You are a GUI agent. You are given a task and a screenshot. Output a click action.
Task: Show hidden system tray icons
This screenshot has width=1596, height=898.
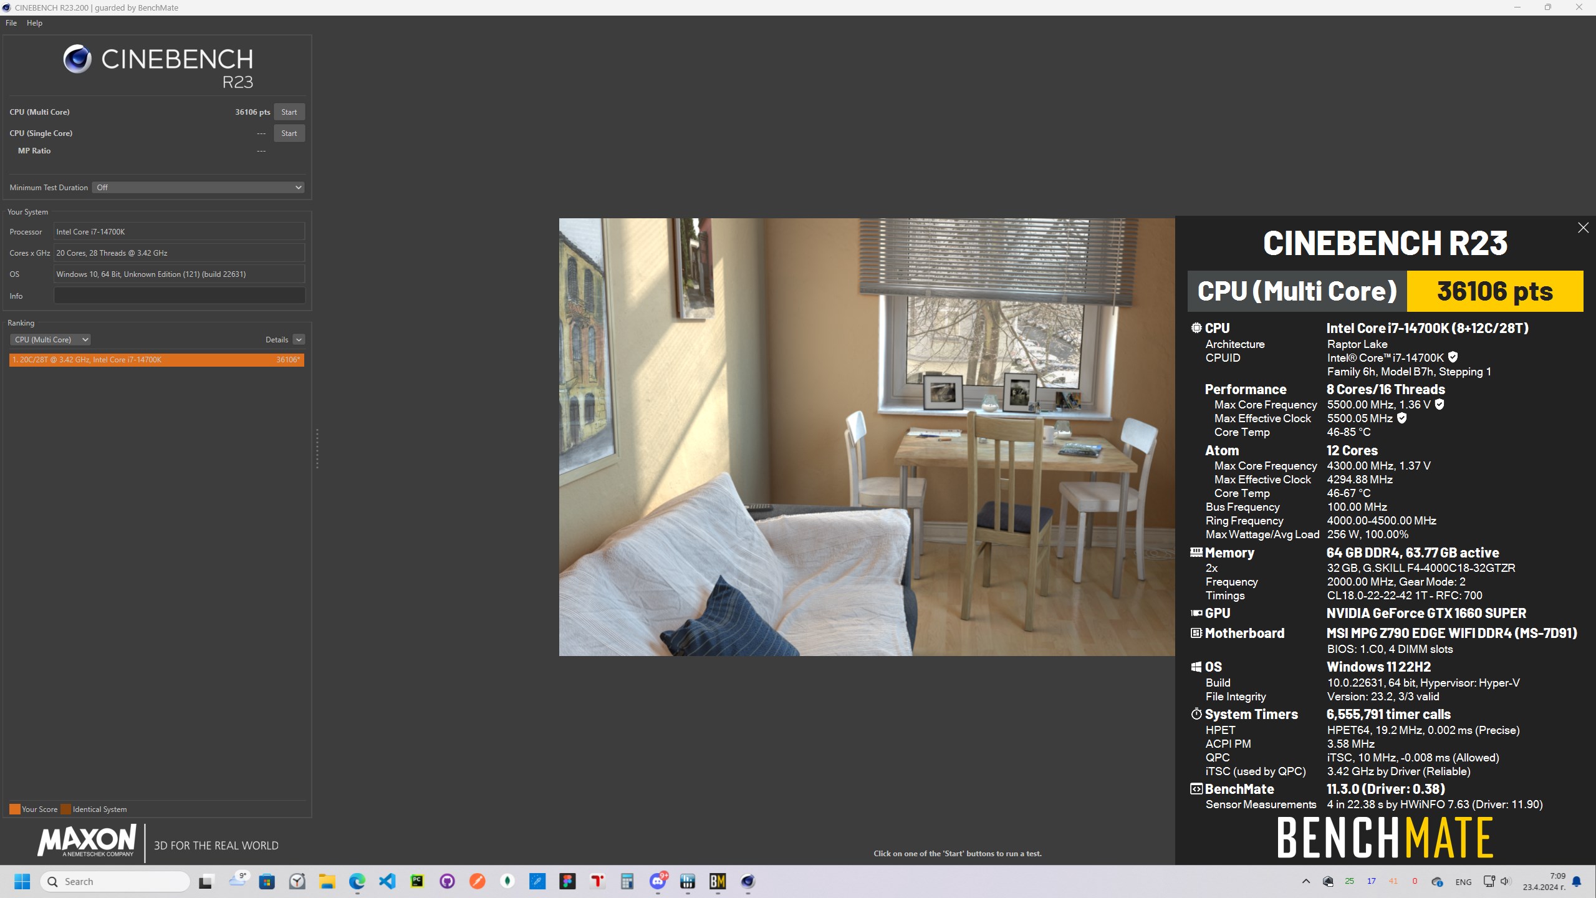[x=1306, y=882]
